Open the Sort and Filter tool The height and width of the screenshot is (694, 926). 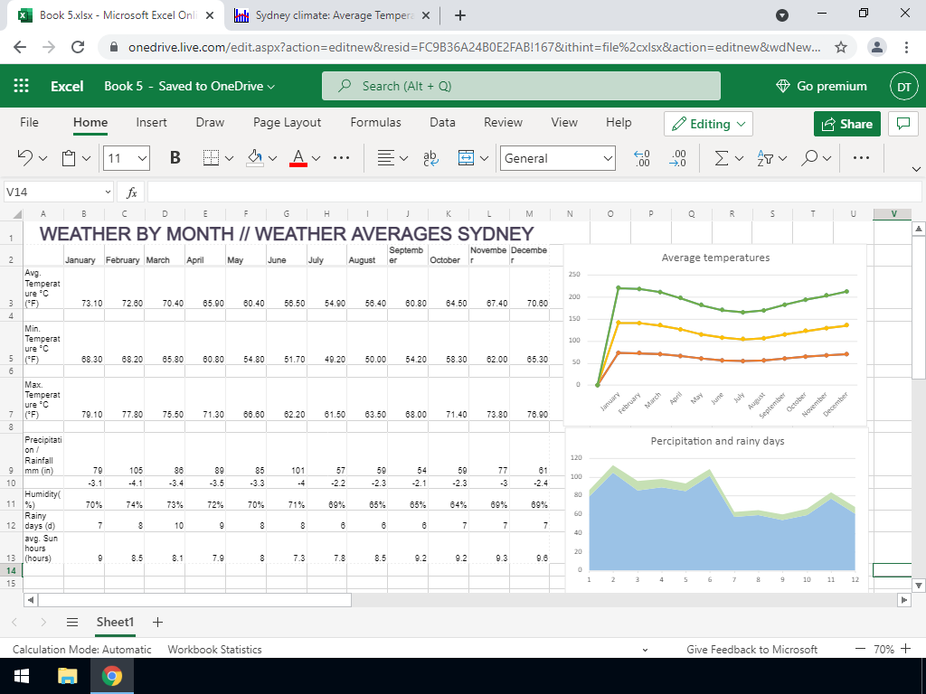tap(764, 158)
